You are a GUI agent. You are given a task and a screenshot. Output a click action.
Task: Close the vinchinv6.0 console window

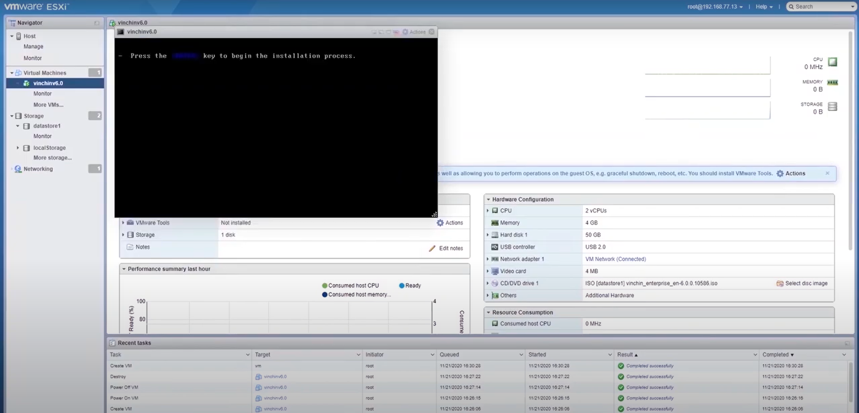tap(432, 32)
